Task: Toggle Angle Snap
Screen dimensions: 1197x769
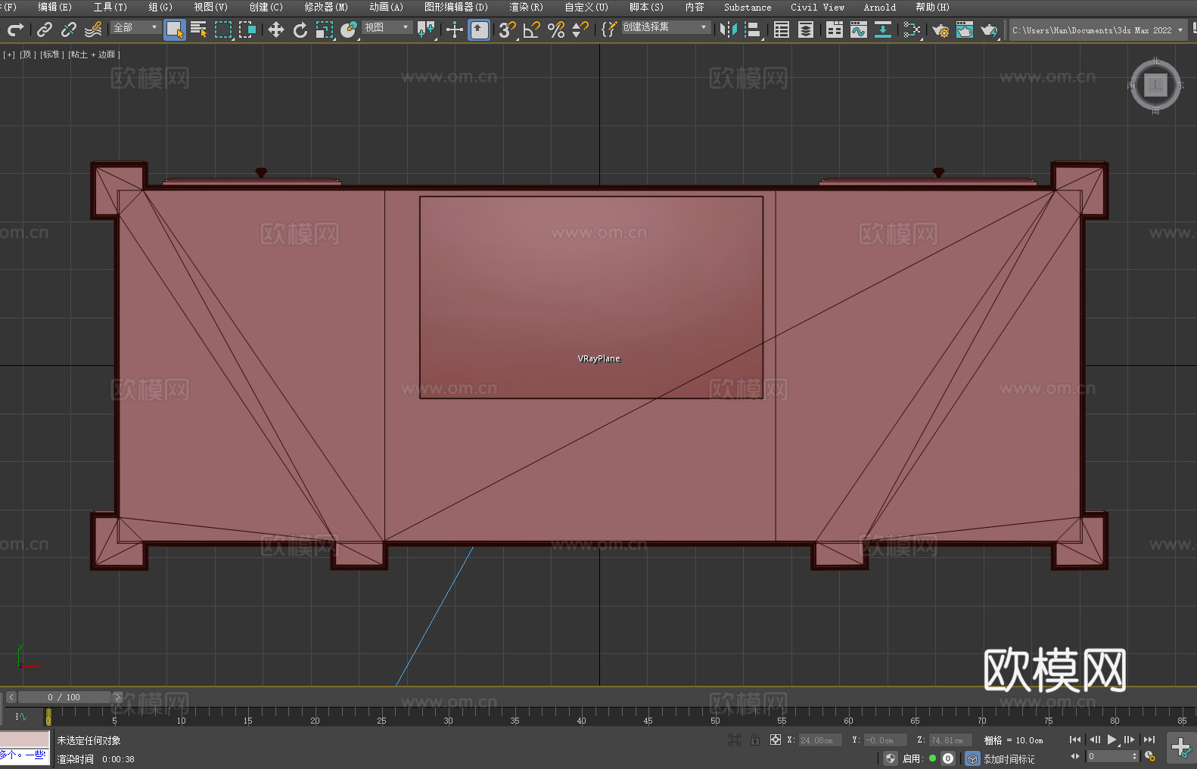Action: [x=532, y=29]
